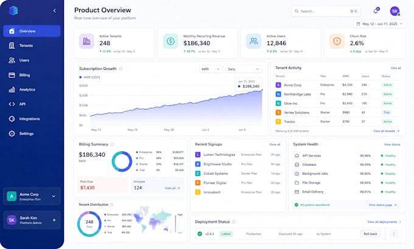This screenshot has height=249, width=414.
Task: Click the Vertex Solutions V icon
Action: pos(278,113)
